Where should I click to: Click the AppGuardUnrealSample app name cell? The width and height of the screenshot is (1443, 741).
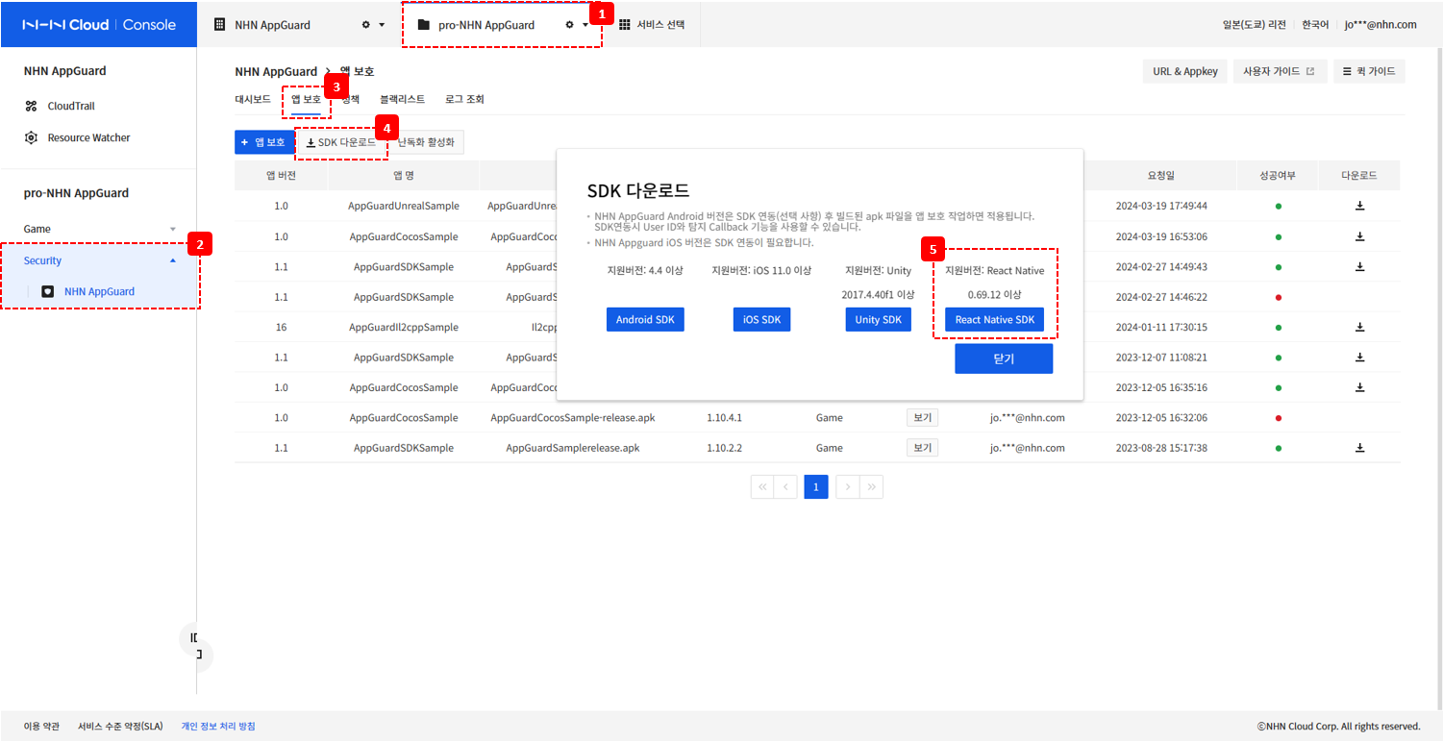point(404,206)
